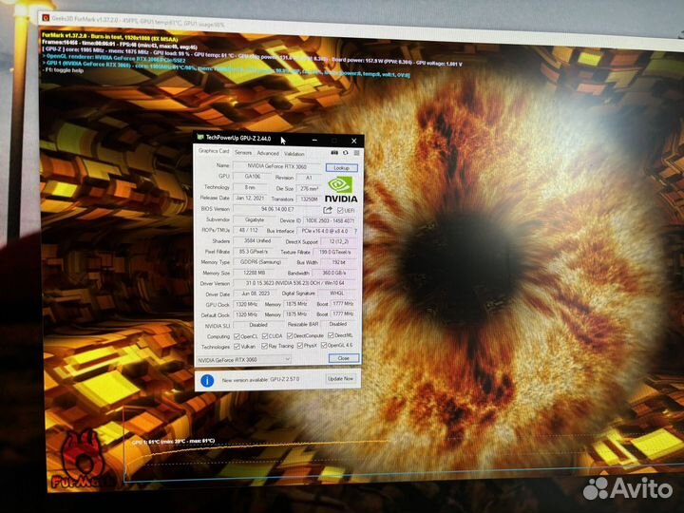Toggle the Vulkan checkbox
The width and height of the screenshot is (684, 513).
click(x=237, y=347)
